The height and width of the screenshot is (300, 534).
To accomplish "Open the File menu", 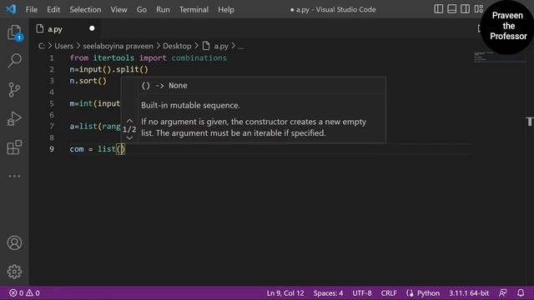I will [x=32, y=9].
